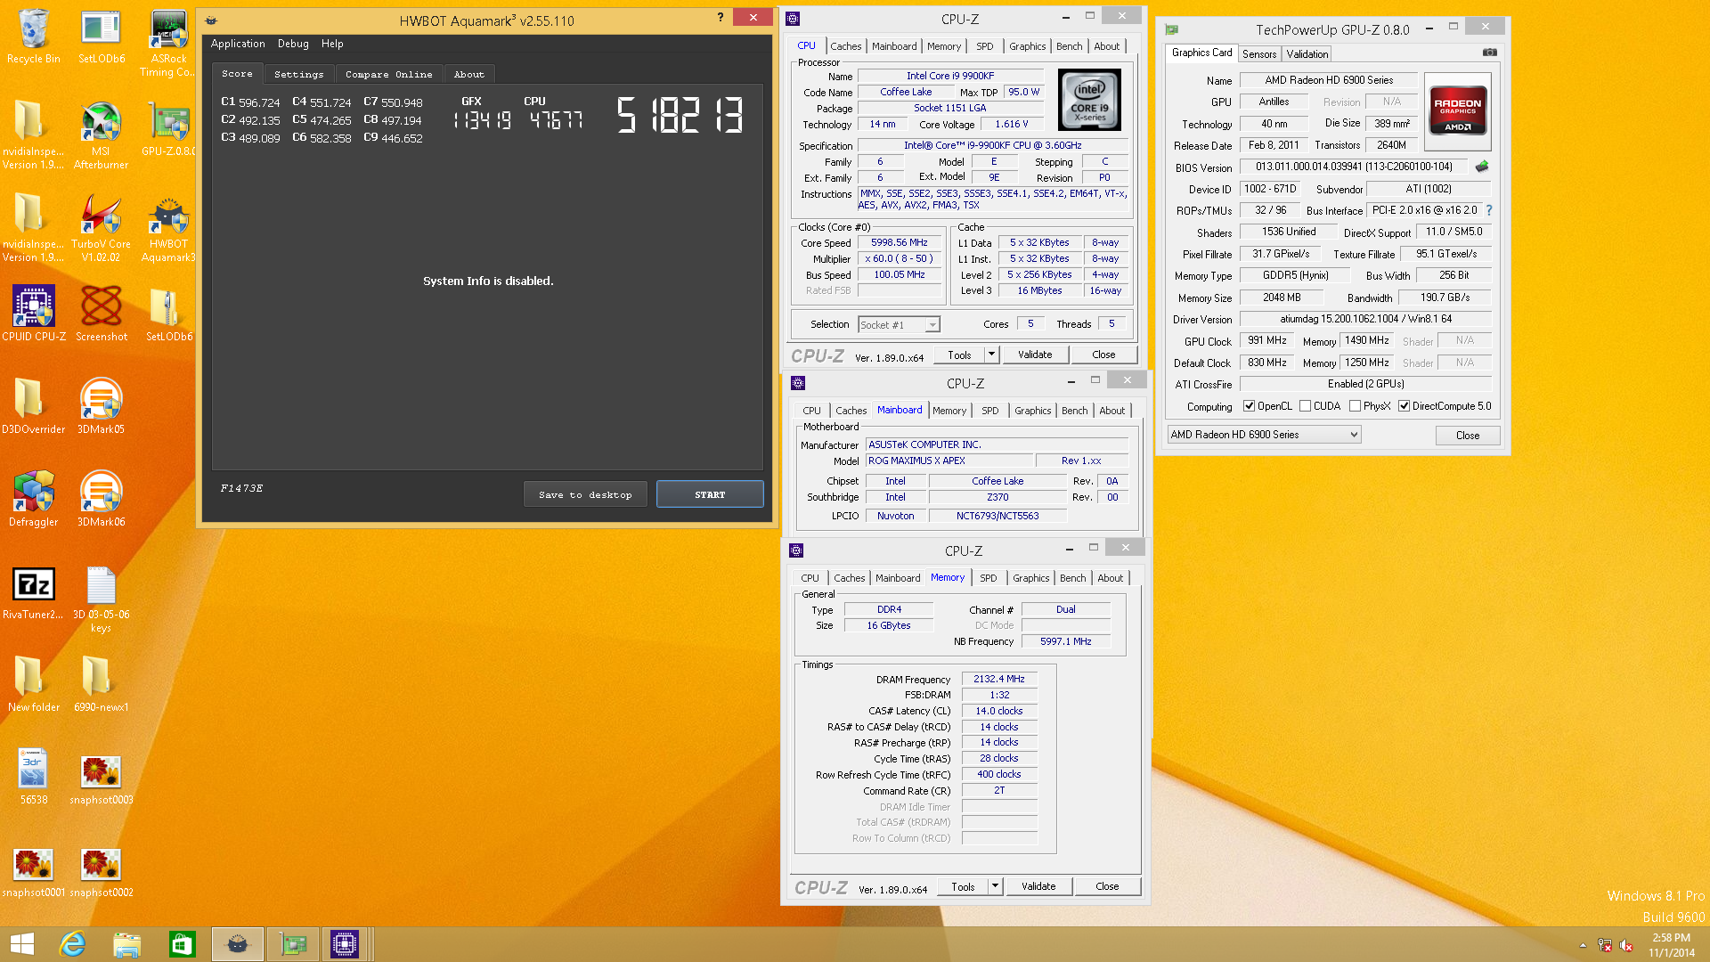The image size is (1710, 962).
Task: Open D3DOverrider folder icon
Action: [x=34, y=406]
